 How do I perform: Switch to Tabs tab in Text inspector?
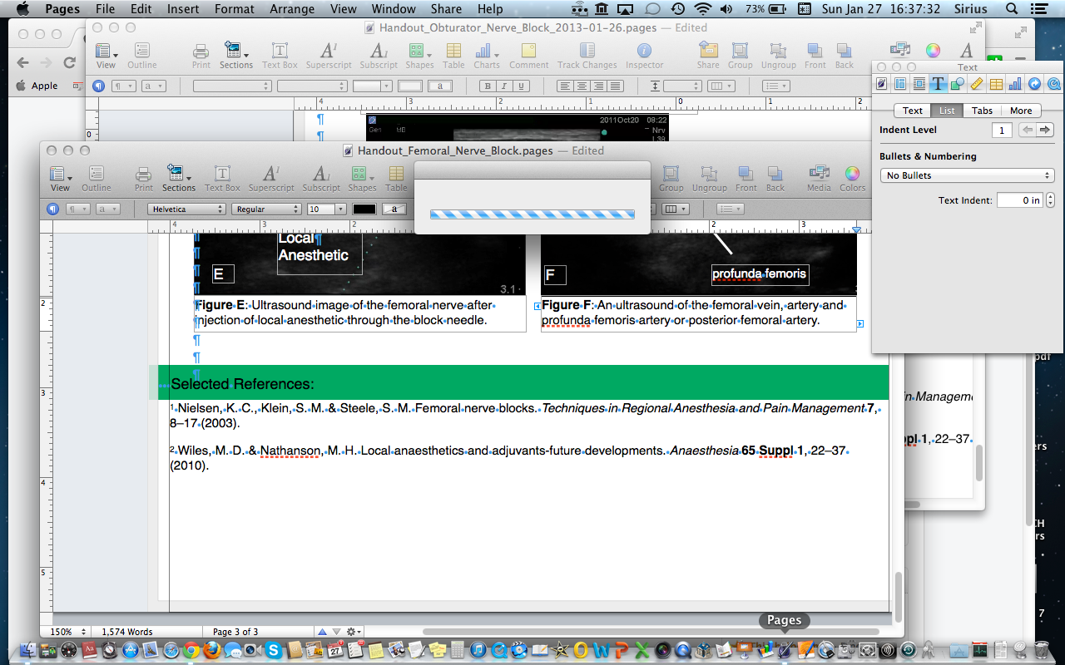(982, 111)
